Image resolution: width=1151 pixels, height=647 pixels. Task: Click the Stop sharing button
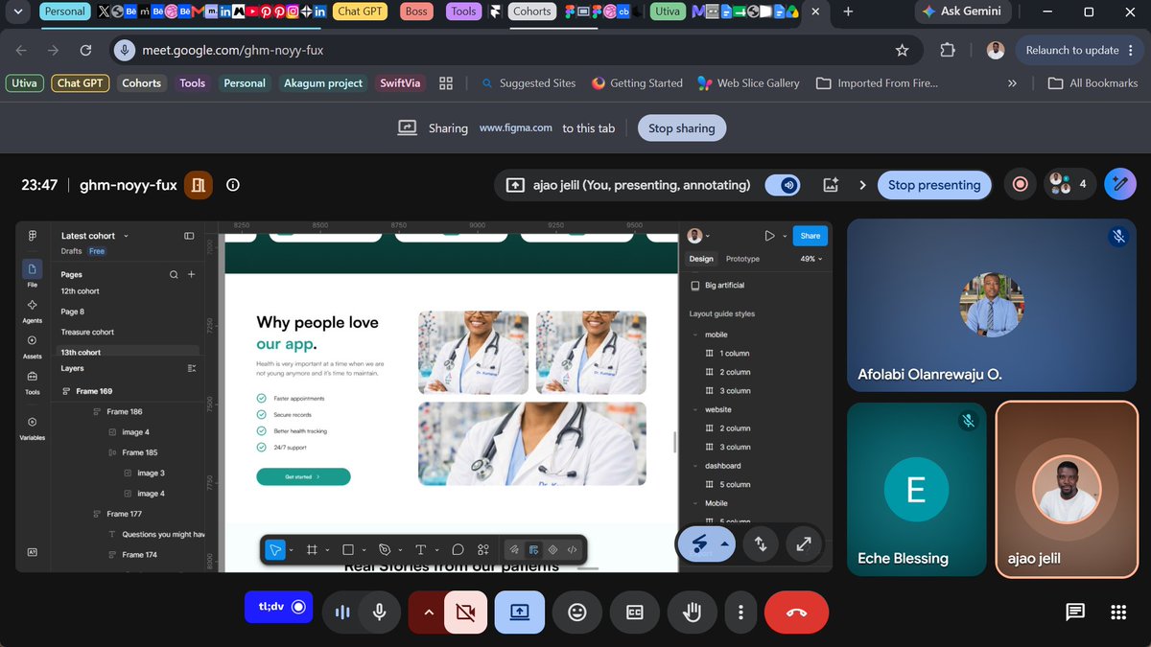pyautogui.click(x=681, y=127)
